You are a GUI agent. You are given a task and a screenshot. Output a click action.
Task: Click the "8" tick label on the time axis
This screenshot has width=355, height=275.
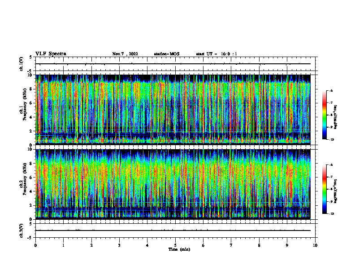[259, 245]
